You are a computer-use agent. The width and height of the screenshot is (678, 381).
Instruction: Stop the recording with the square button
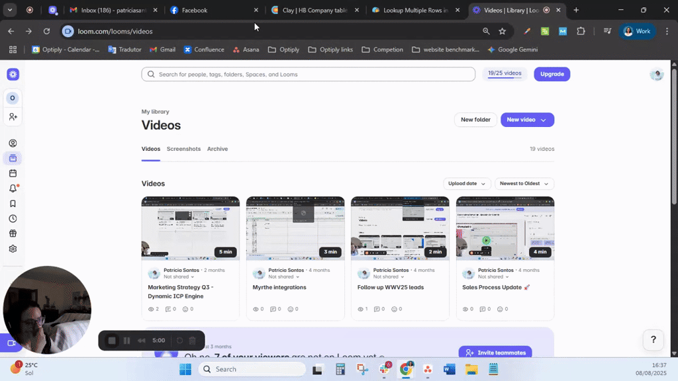(111, 340)
